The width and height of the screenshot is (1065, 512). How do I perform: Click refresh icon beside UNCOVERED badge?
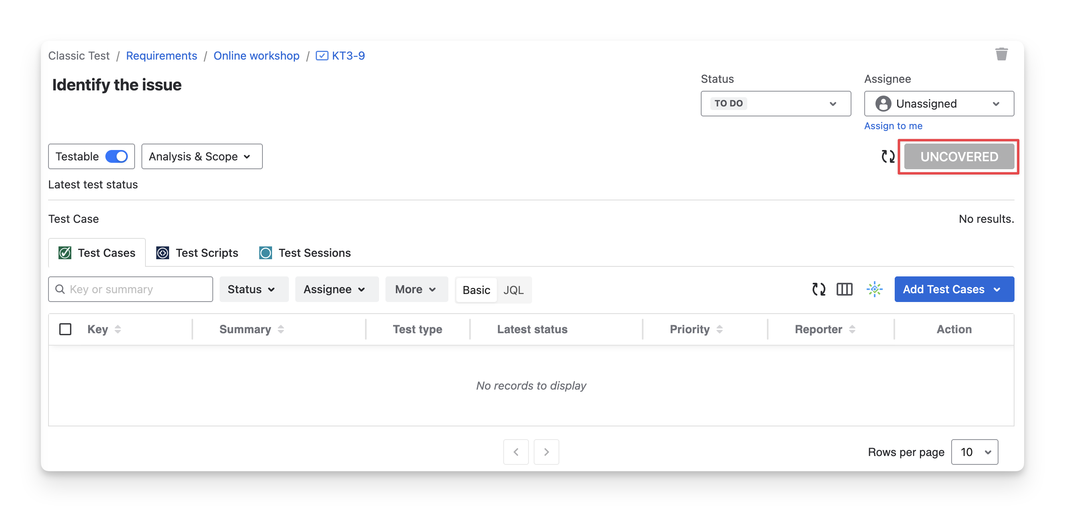coord(887,156)
